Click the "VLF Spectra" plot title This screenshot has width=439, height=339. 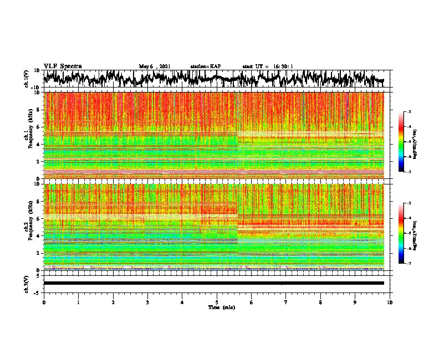pyautogui.click(x=63, y=66)
